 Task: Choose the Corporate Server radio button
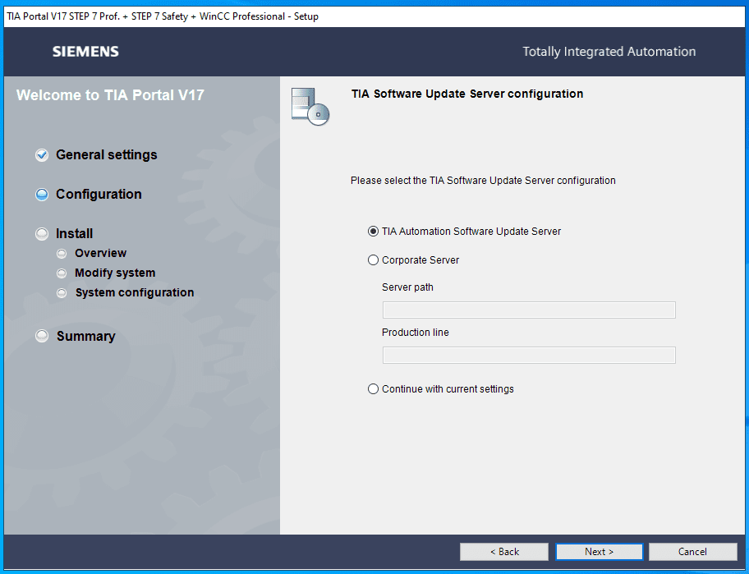coord(373,260)
